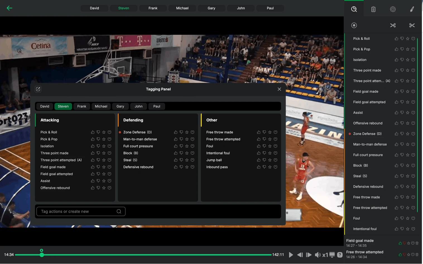Choose Gary in the Tagging Panel

point(120,106)
